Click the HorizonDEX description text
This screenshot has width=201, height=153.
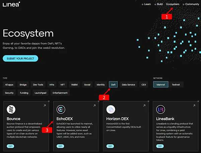(124, 127)
